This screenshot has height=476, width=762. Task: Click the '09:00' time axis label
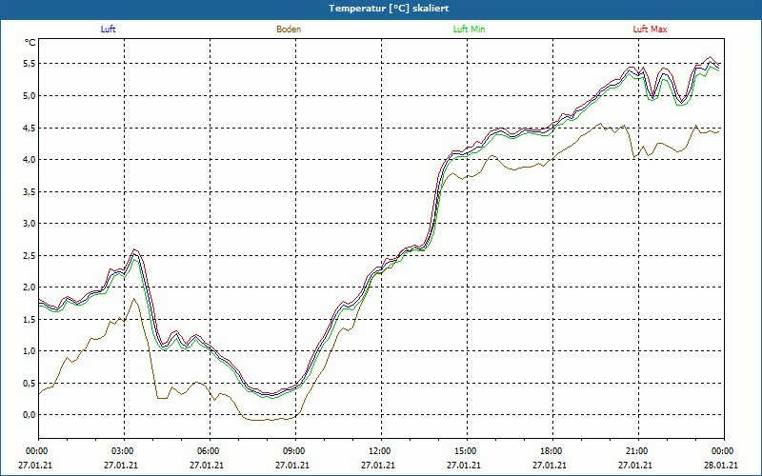pyautogui.click(x=295, y=451)
